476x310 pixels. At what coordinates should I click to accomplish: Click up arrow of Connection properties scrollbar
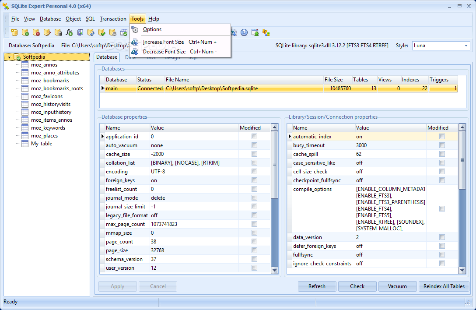462,127
